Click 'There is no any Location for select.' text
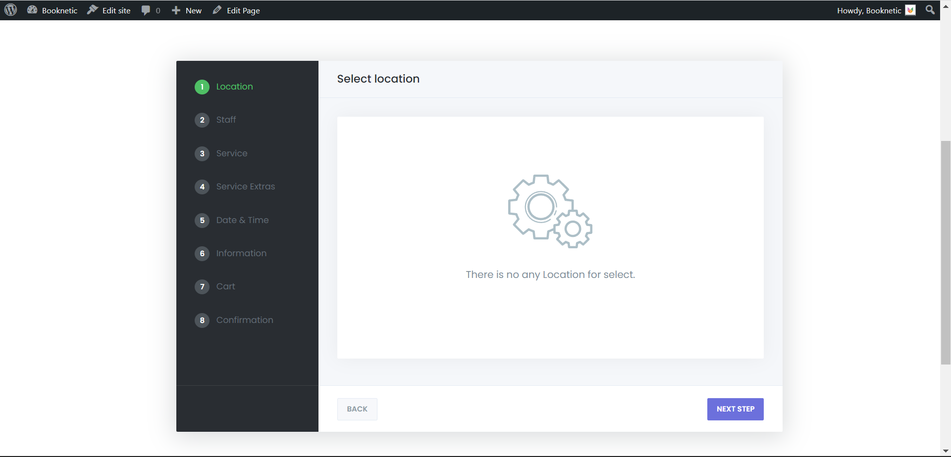951x457 pixels. 550,274
